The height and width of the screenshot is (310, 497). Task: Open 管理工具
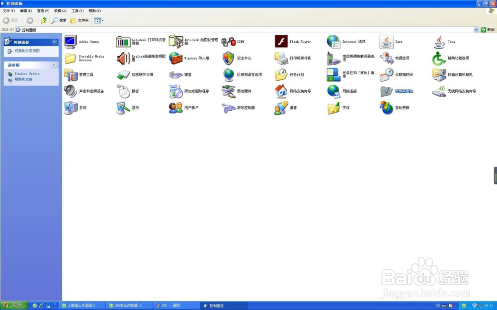[79, 75]
